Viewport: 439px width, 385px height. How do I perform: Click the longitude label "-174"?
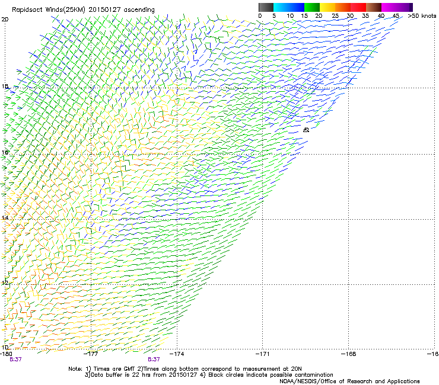(x=177, y=354)
